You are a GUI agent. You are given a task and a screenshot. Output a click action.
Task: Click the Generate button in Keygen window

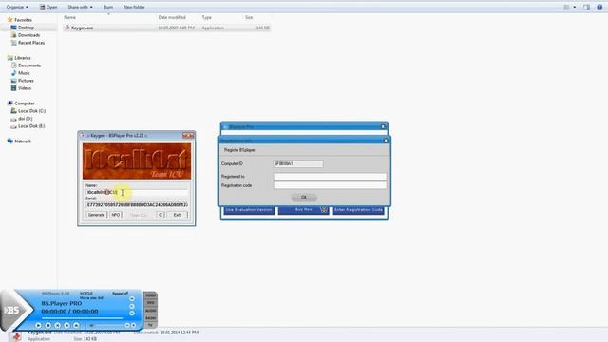pyautogui.click(x=97, y=215)
